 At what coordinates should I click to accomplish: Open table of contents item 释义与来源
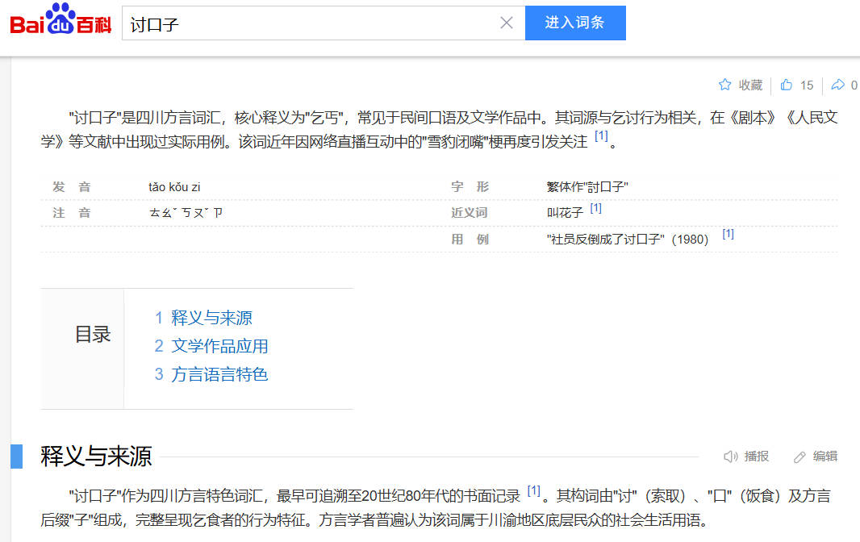[211, 318]
